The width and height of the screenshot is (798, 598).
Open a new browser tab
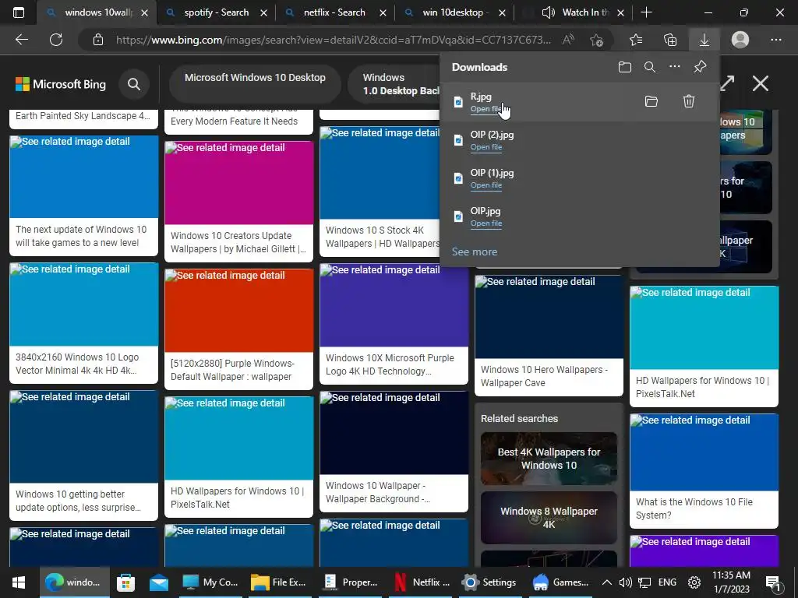pyautogui.click(x=646, y=12)
